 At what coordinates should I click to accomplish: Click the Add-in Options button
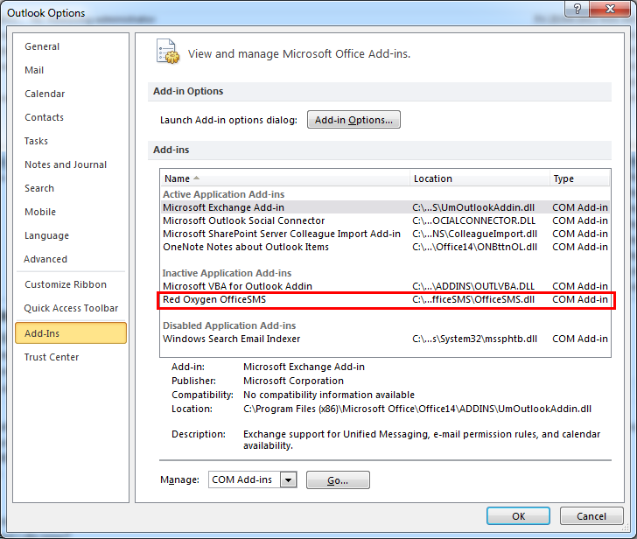pos(353,120)
